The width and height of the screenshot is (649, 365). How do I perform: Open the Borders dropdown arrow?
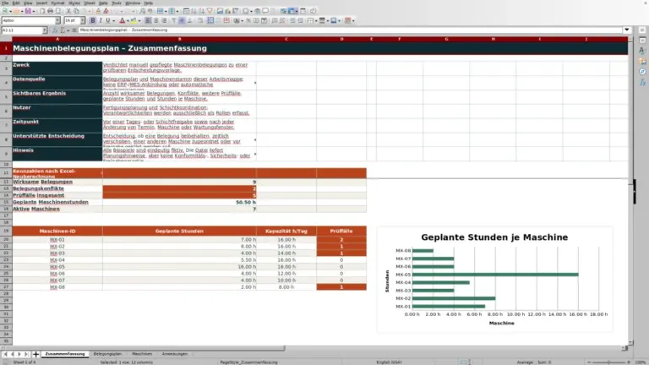(316, 20)
